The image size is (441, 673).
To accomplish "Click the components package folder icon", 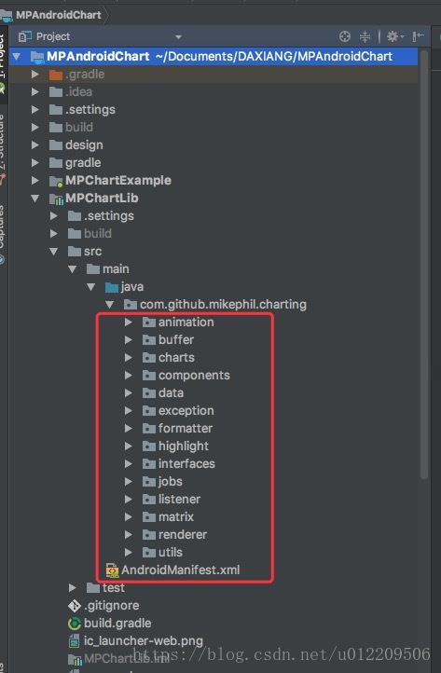I will 149,376.
